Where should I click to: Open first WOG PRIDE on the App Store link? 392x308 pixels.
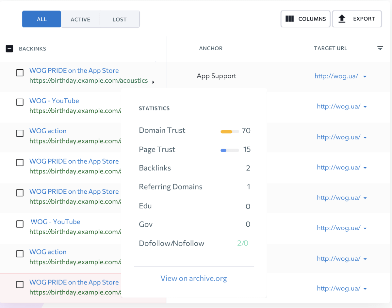tap(74, 71)
